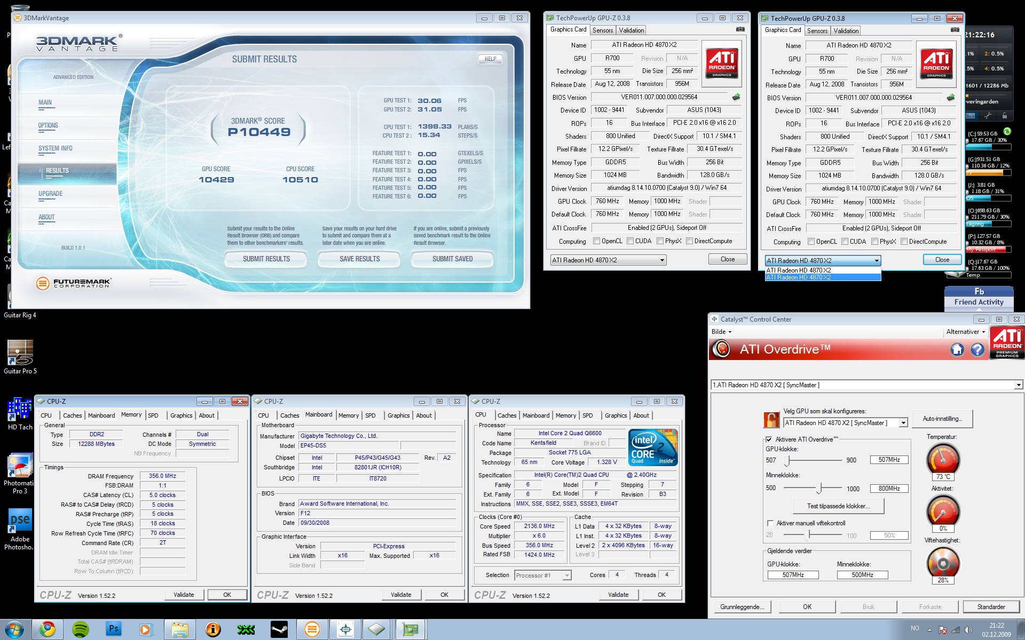Open SPD tab in CPU-Z Mainboard window

370,415
